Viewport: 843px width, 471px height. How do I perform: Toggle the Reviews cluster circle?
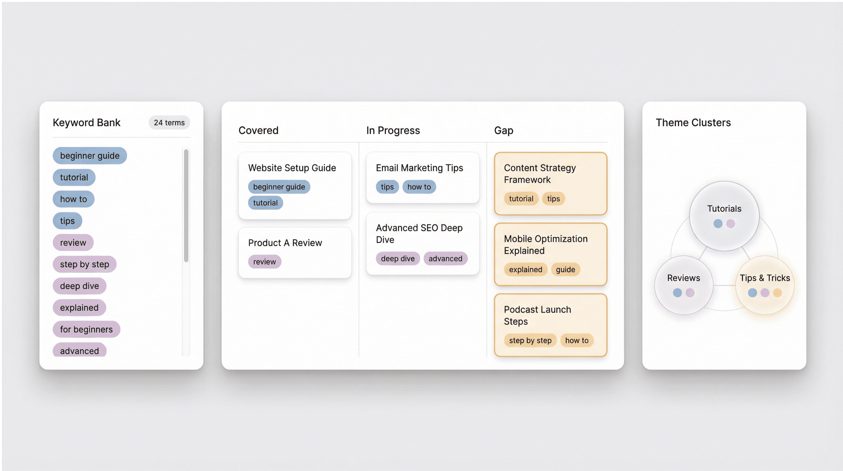coord(683,285)
